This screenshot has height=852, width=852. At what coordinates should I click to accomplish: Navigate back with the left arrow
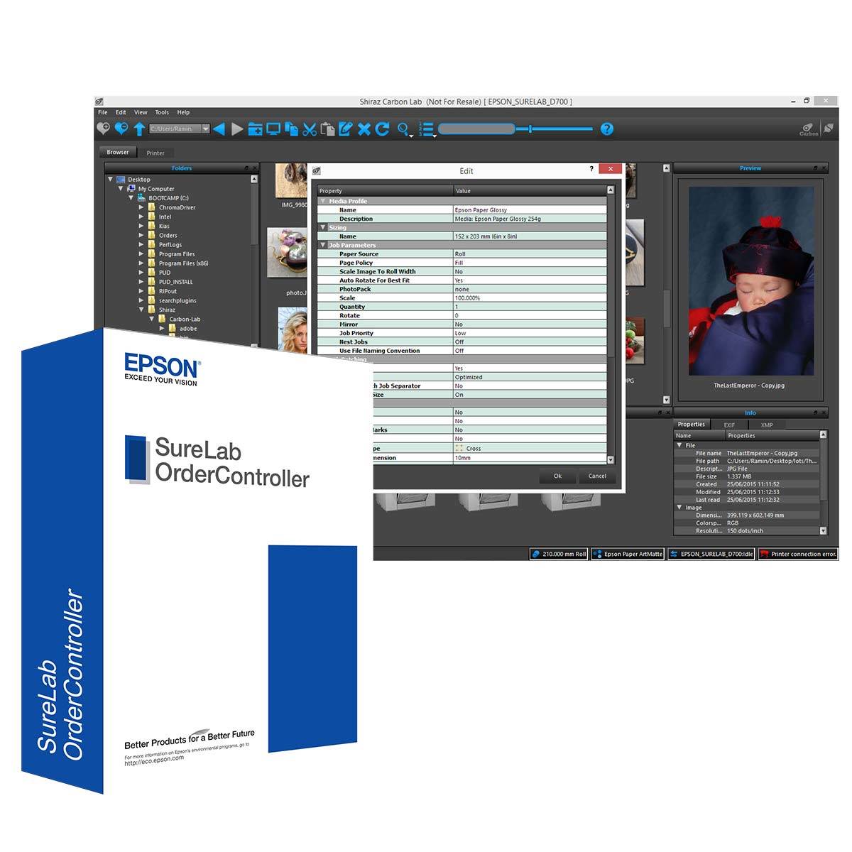tap(219, 129)
